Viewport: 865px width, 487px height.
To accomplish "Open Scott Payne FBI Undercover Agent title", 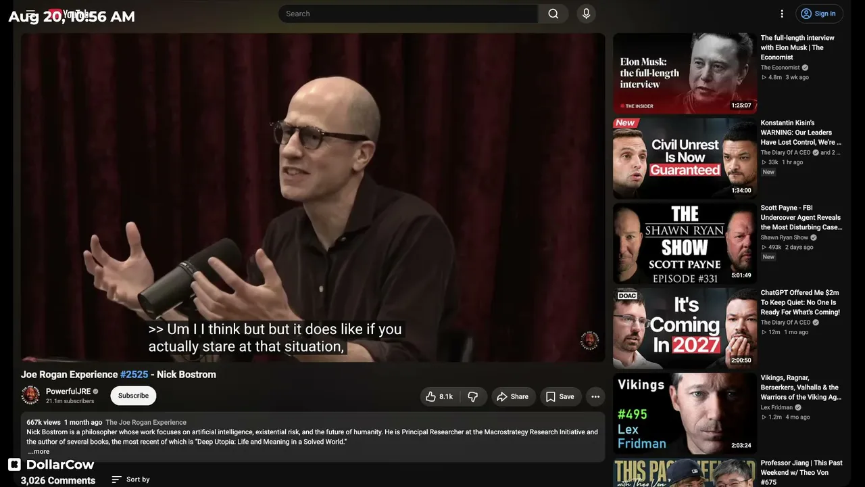I will pos(801,218).
